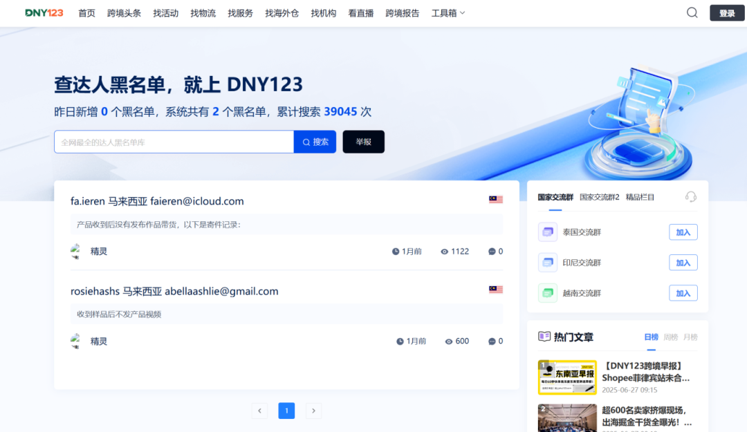The height and width of the screenshot is (432, 747).
Task: Open 找活动 in navigation
Action: (166, 13)
